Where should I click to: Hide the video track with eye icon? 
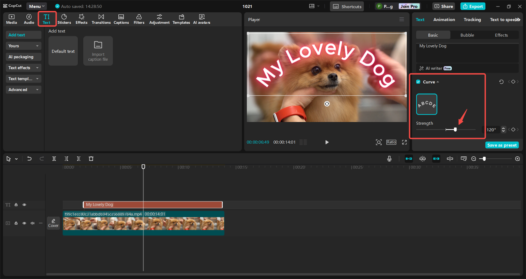(x=24, y=223)
